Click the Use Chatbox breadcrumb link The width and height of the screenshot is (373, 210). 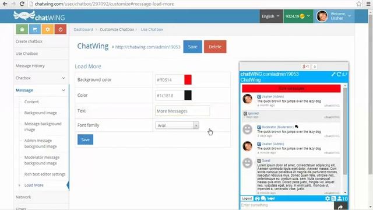pyautogui.click(x=152, y=30)
